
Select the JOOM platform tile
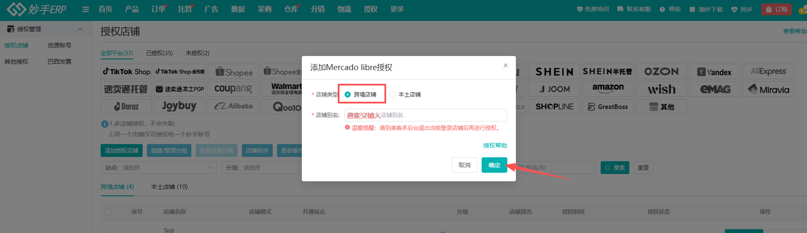click(x=554, y=89)
